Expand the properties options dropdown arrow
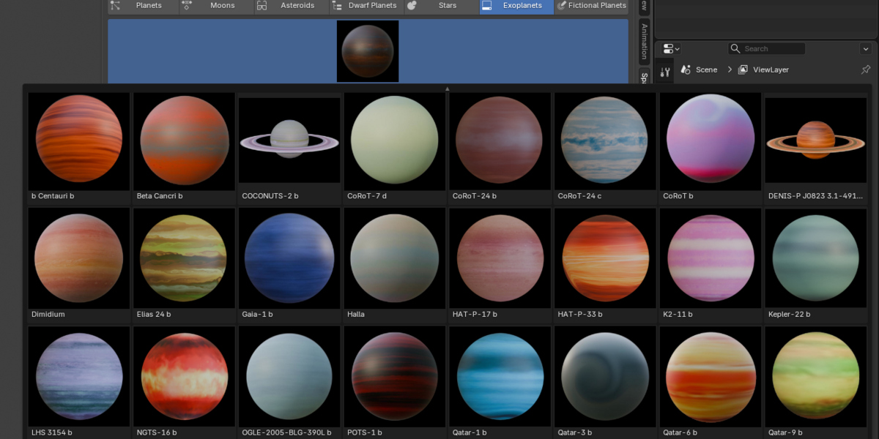The height and width of the screenshot is (439, 879). [x=866, y=49]
